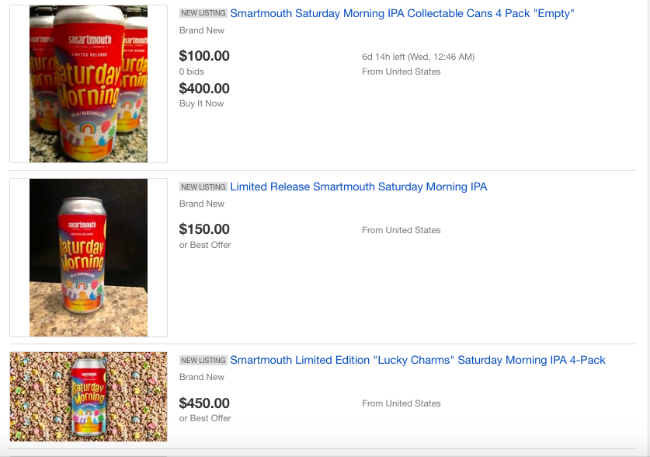This screenshot has width=650, height=457.
Task: Click the "0 bids" text
Action: 192,72
